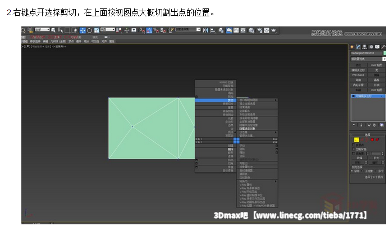
Task: Click the Edit Poly modifier button
Action: (x=358, y=70)
